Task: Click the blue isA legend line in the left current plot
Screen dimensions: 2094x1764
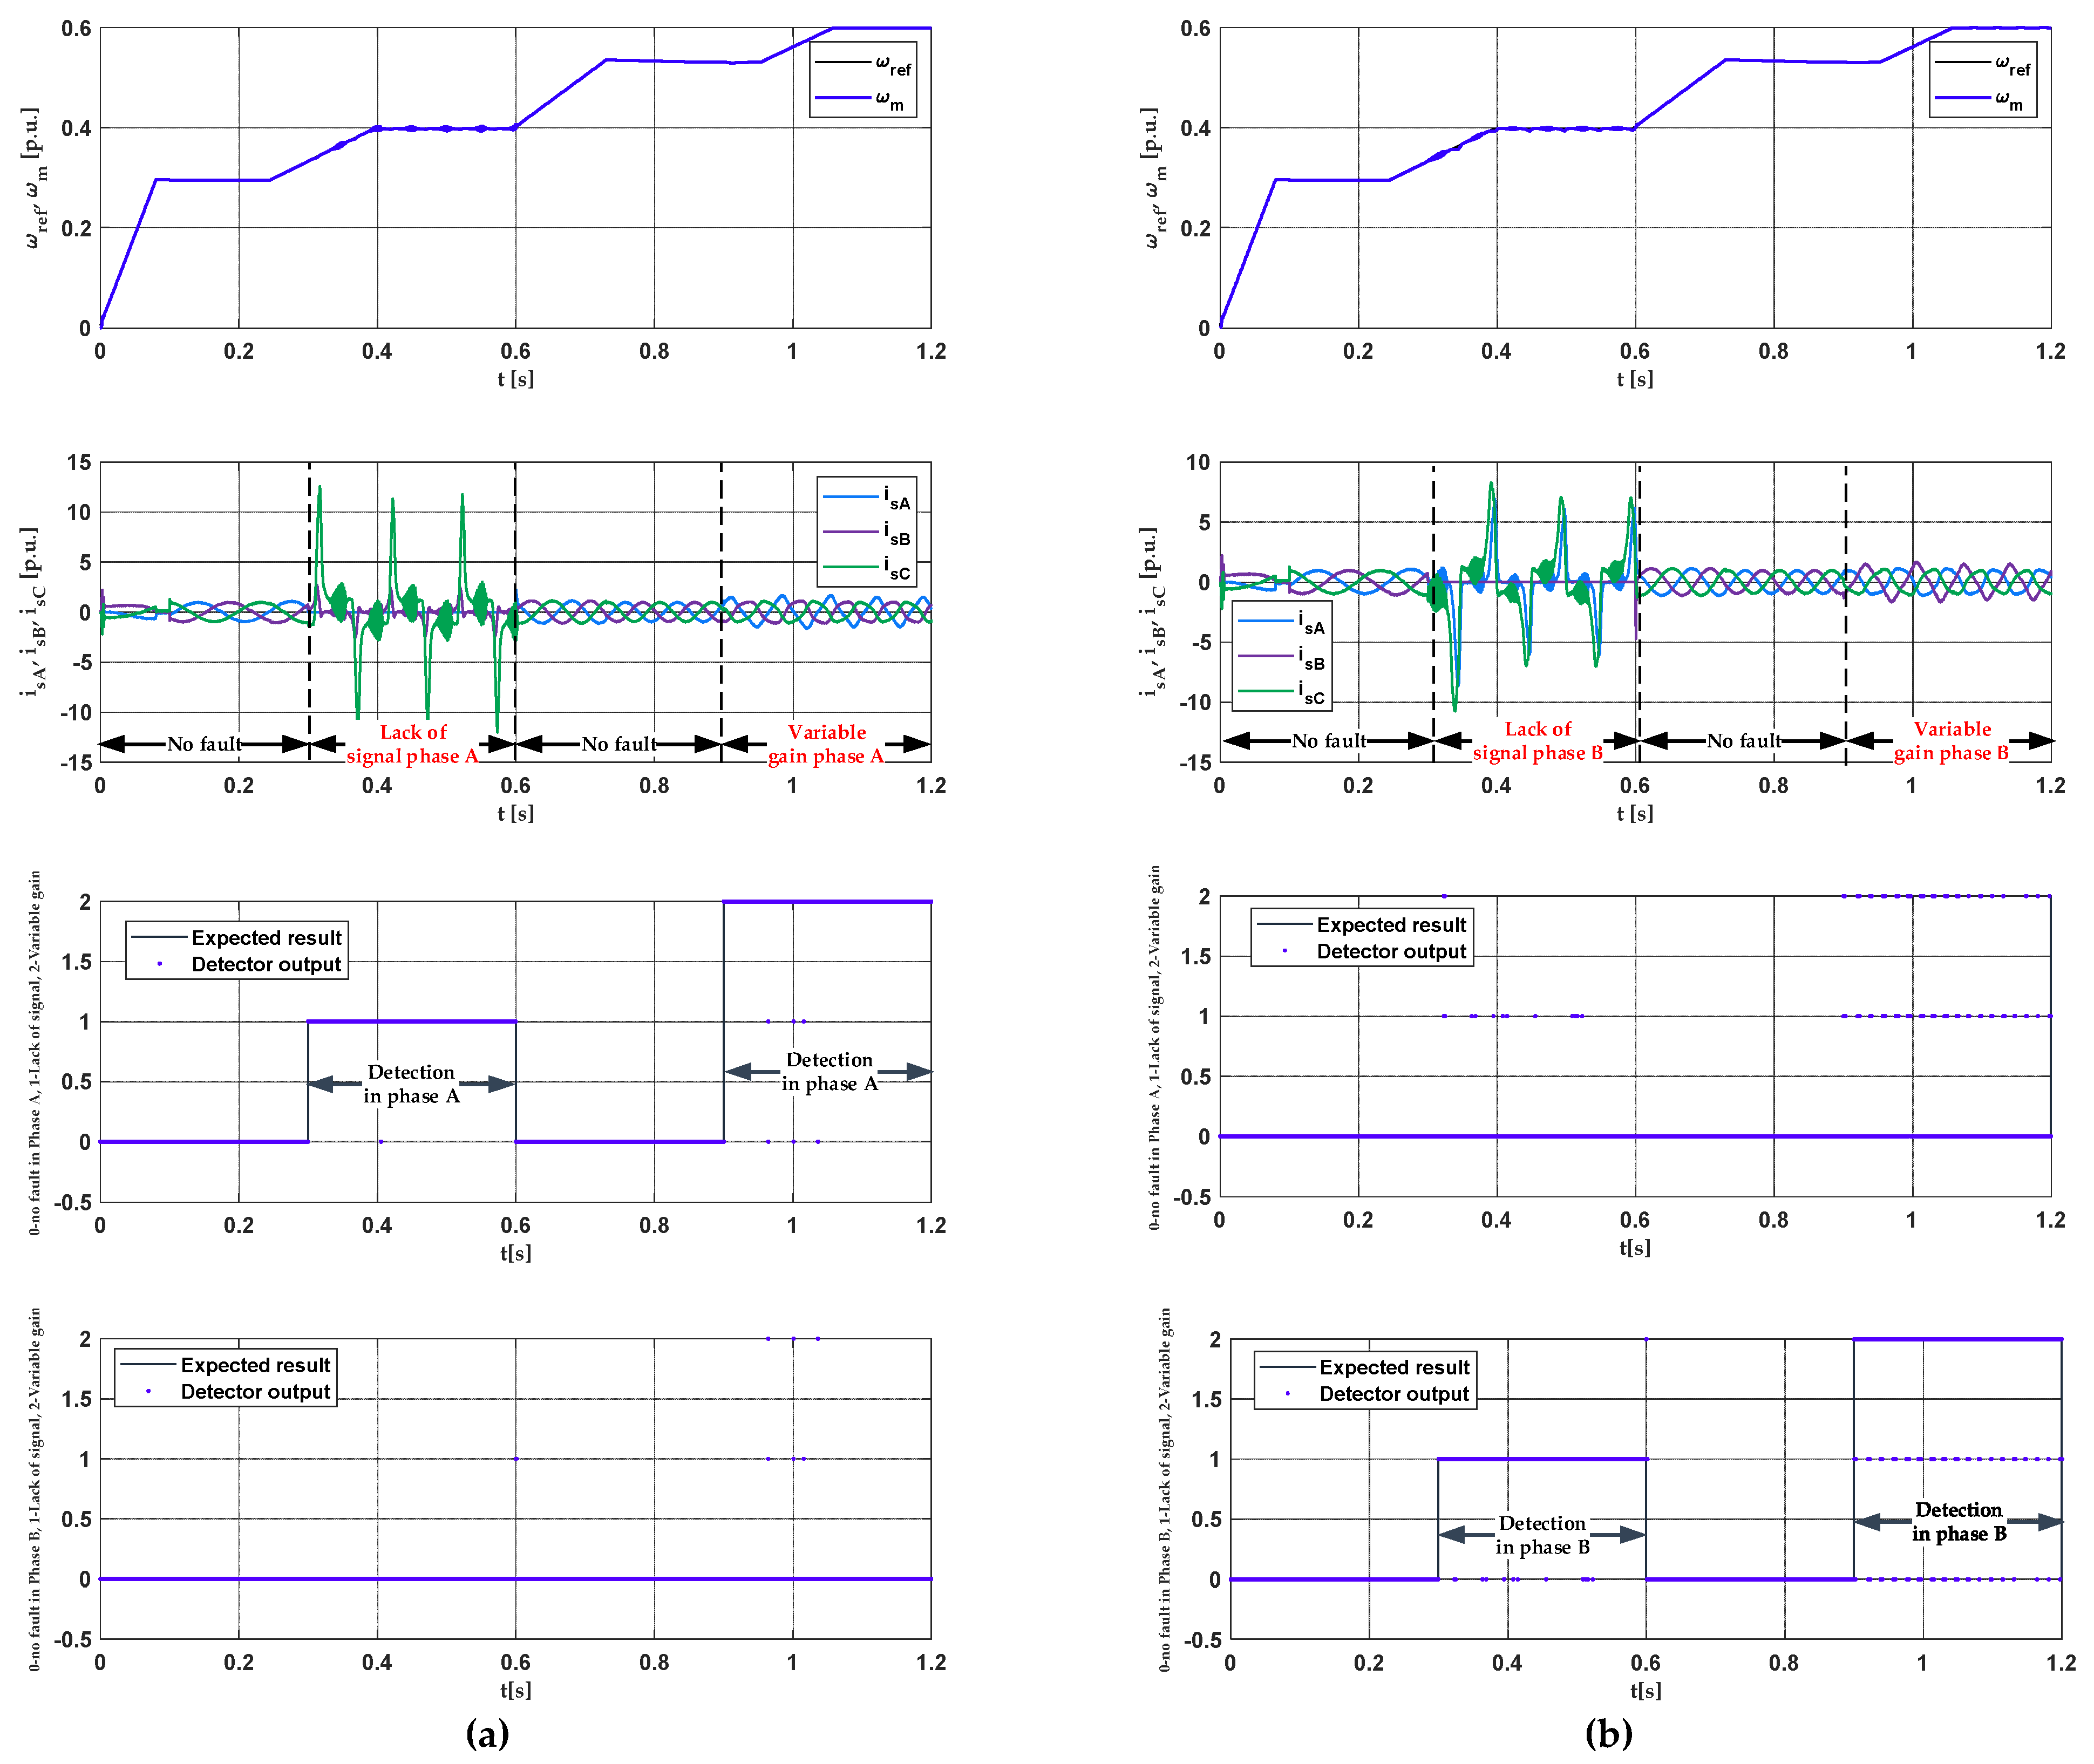Action: (850, 496)
